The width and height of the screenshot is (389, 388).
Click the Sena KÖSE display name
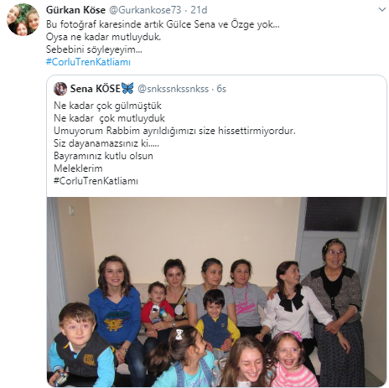tap(95, 89)
